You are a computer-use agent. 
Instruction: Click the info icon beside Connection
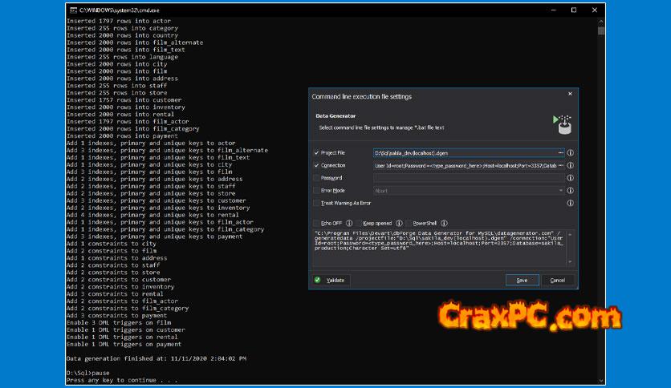pyautogui.click(x=570, y=165)
